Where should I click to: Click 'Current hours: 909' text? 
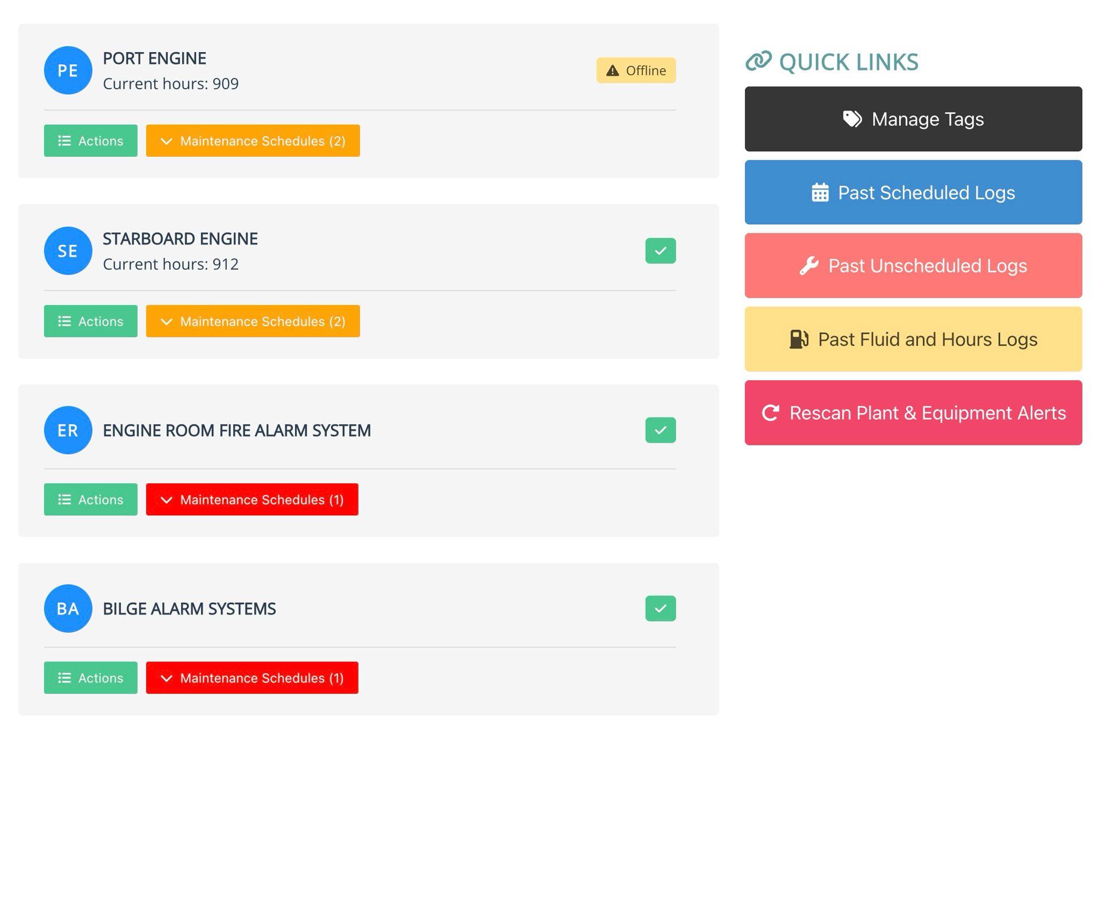coord(171,84)
